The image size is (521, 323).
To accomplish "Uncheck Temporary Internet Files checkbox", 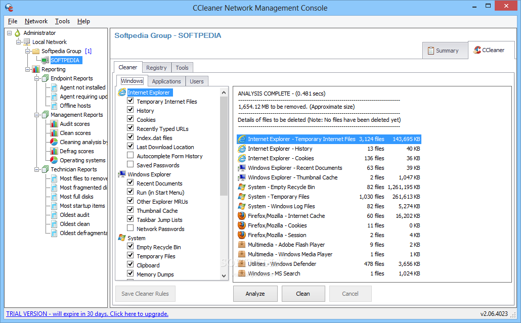I will tap(131, 101).
